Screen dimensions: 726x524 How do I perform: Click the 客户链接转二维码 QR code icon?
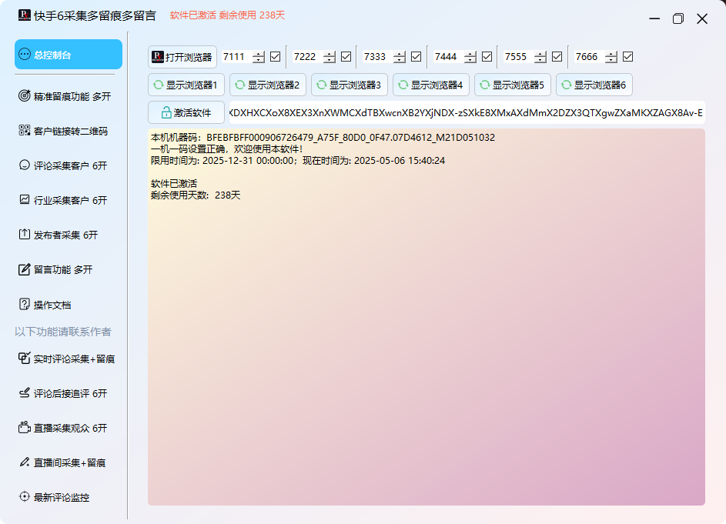point(24,131)
